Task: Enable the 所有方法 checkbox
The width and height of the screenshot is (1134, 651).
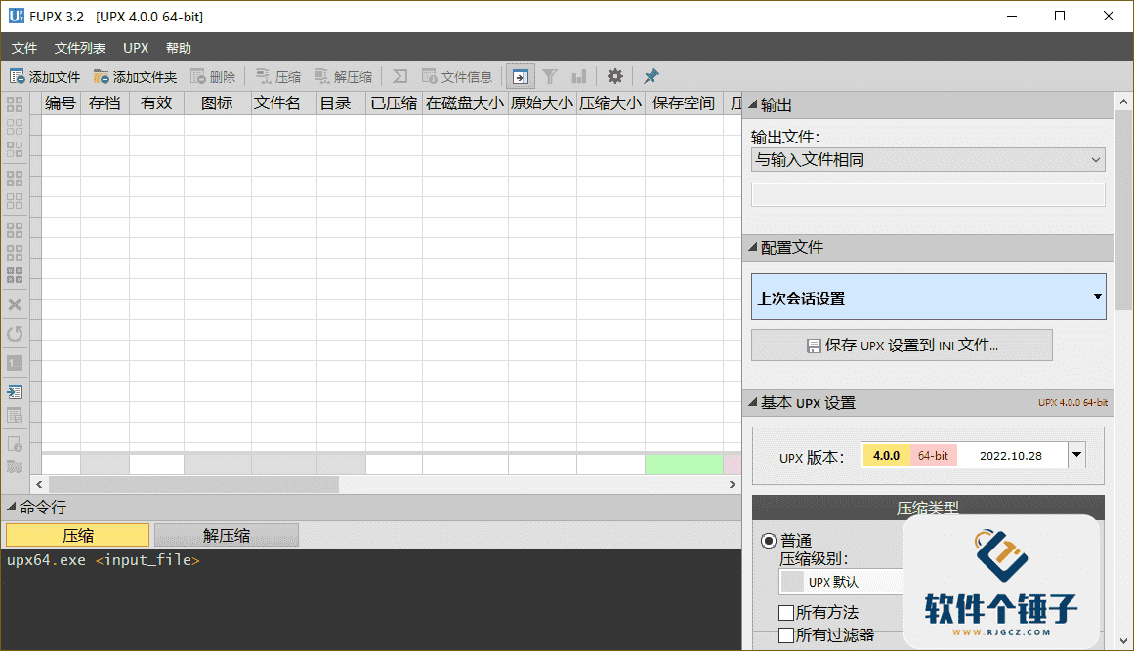Action: [x=787, y=612]
